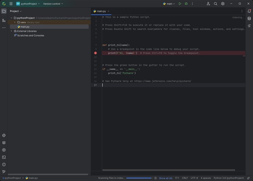Open the main menu hamburger icon
The width and height of the screenshot is (253, 181).
pyautogui.click(x=11, y=4)
